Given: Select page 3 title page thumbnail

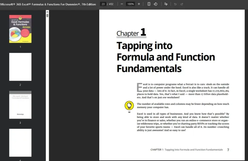Looking at the screenshot, I should point(20,105).
